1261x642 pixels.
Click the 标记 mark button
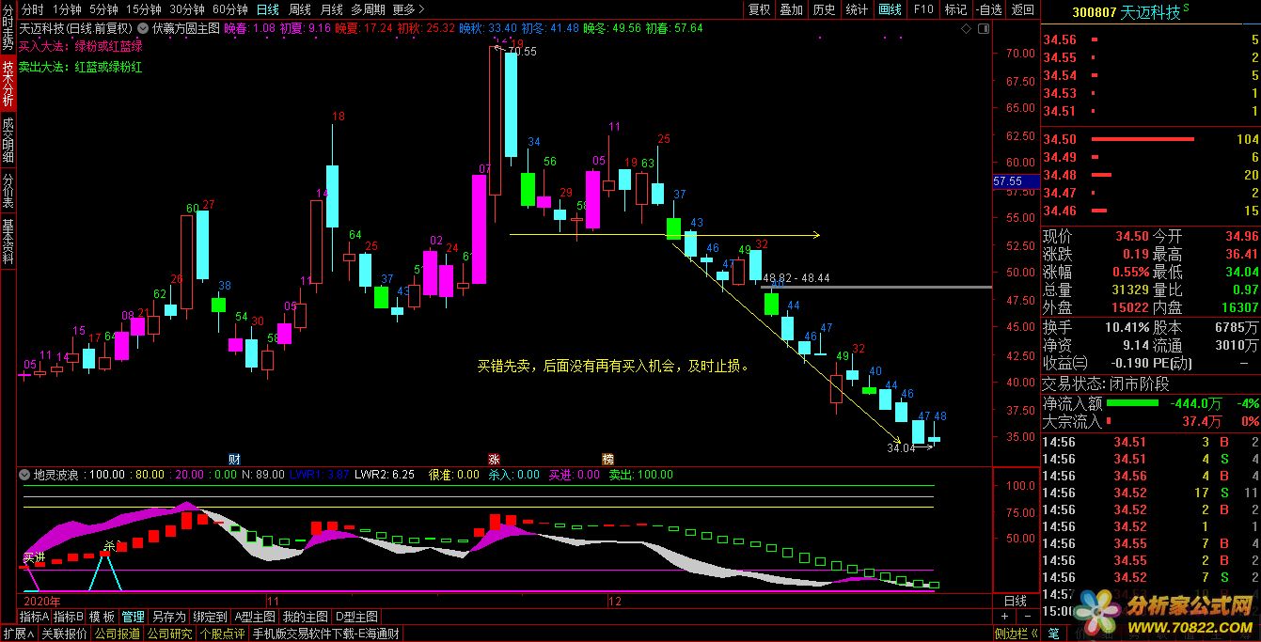[955, 9]
